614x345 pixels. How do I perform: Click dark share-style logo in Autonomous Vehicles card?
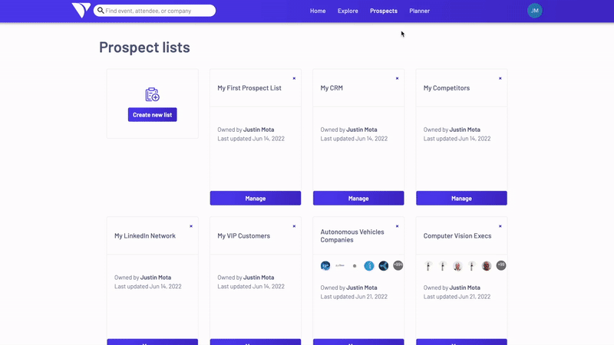coord(383,266)
